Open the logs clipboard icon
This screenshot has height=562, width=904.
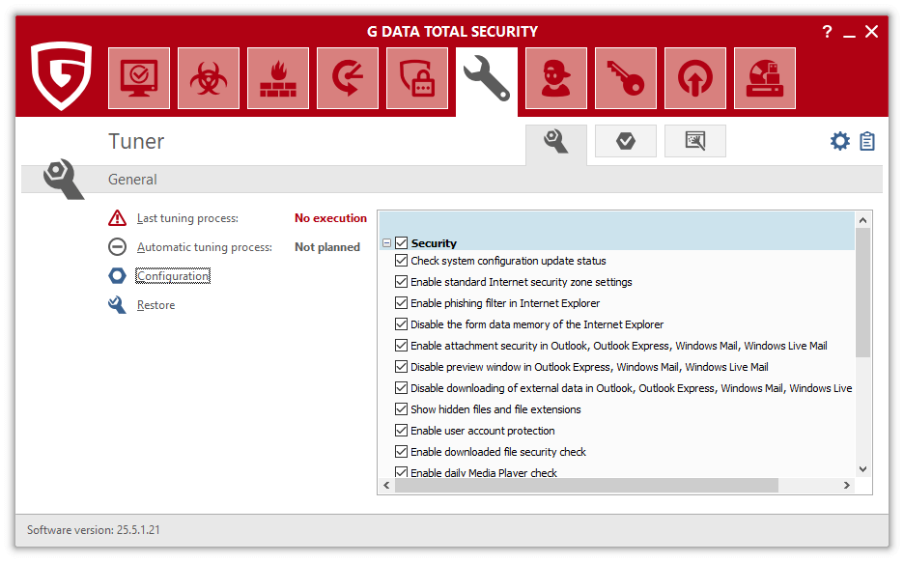tap(867, 141)
